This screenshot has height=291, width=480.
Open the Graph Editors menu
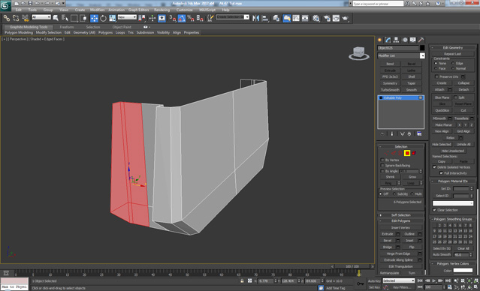[138, 10]
